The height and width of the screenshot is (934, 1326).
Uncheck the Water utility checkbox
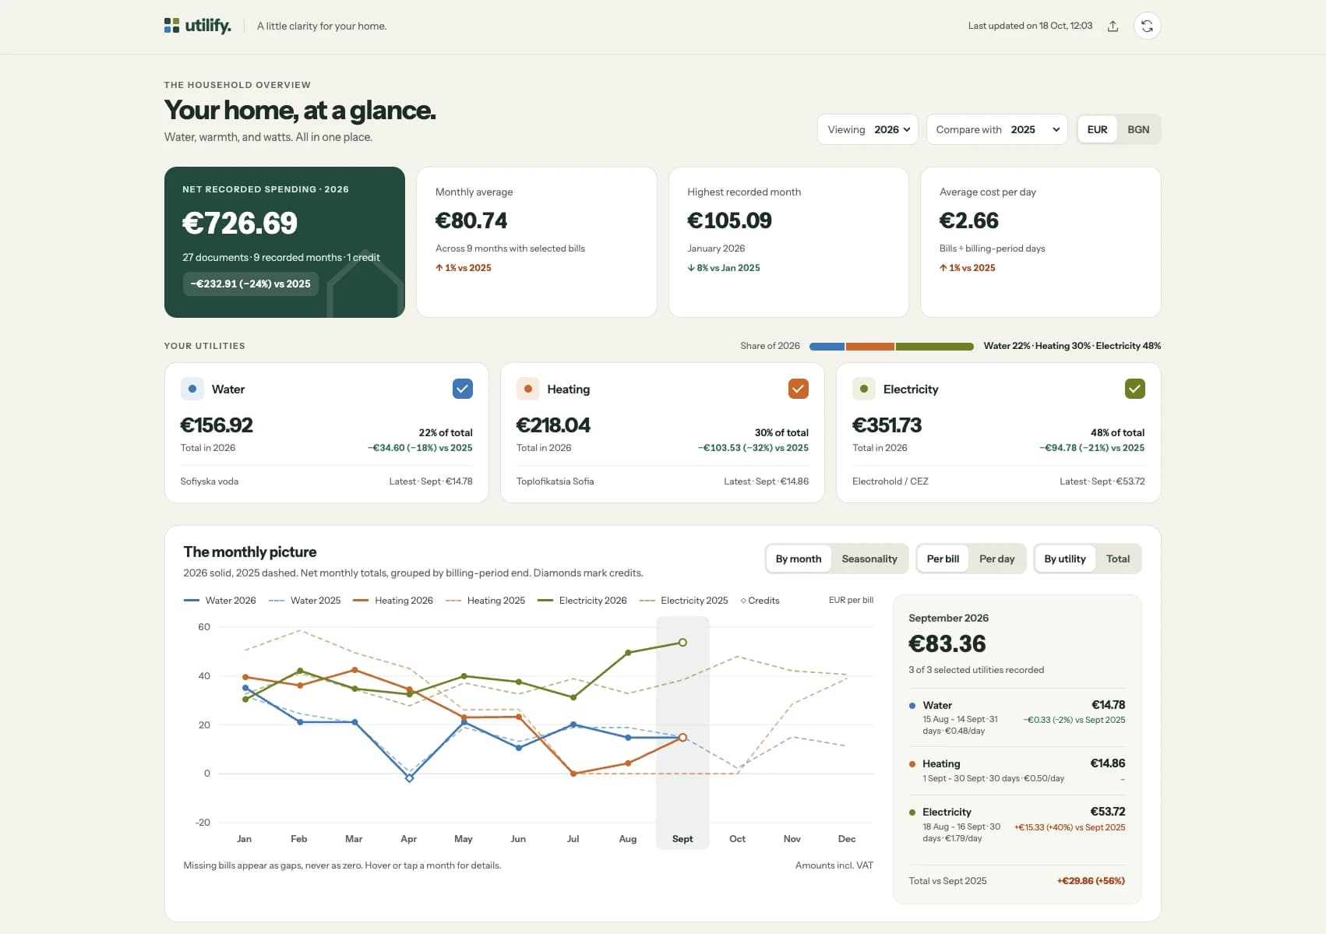tap(463, 388)
